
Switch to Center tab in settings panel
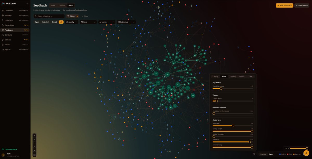pos(242,76)
